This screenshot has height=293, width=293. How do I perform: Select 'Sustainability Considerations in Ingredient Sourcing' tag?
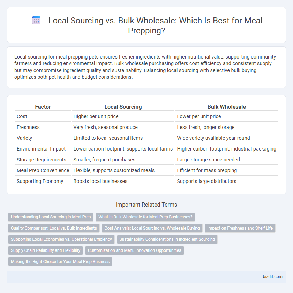[167, 239]
